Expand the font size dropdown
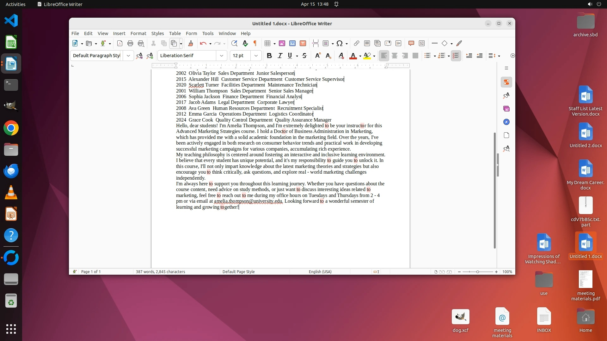Viewport: 607px width, 341px height. coord(256,56)
